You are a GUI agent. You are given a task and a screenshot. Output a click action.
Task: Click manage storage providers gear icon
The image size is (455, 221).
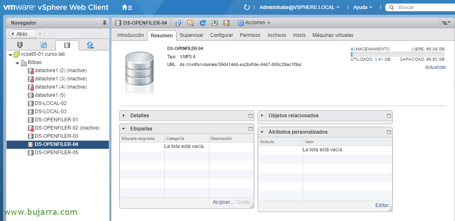tap(226, 23)
